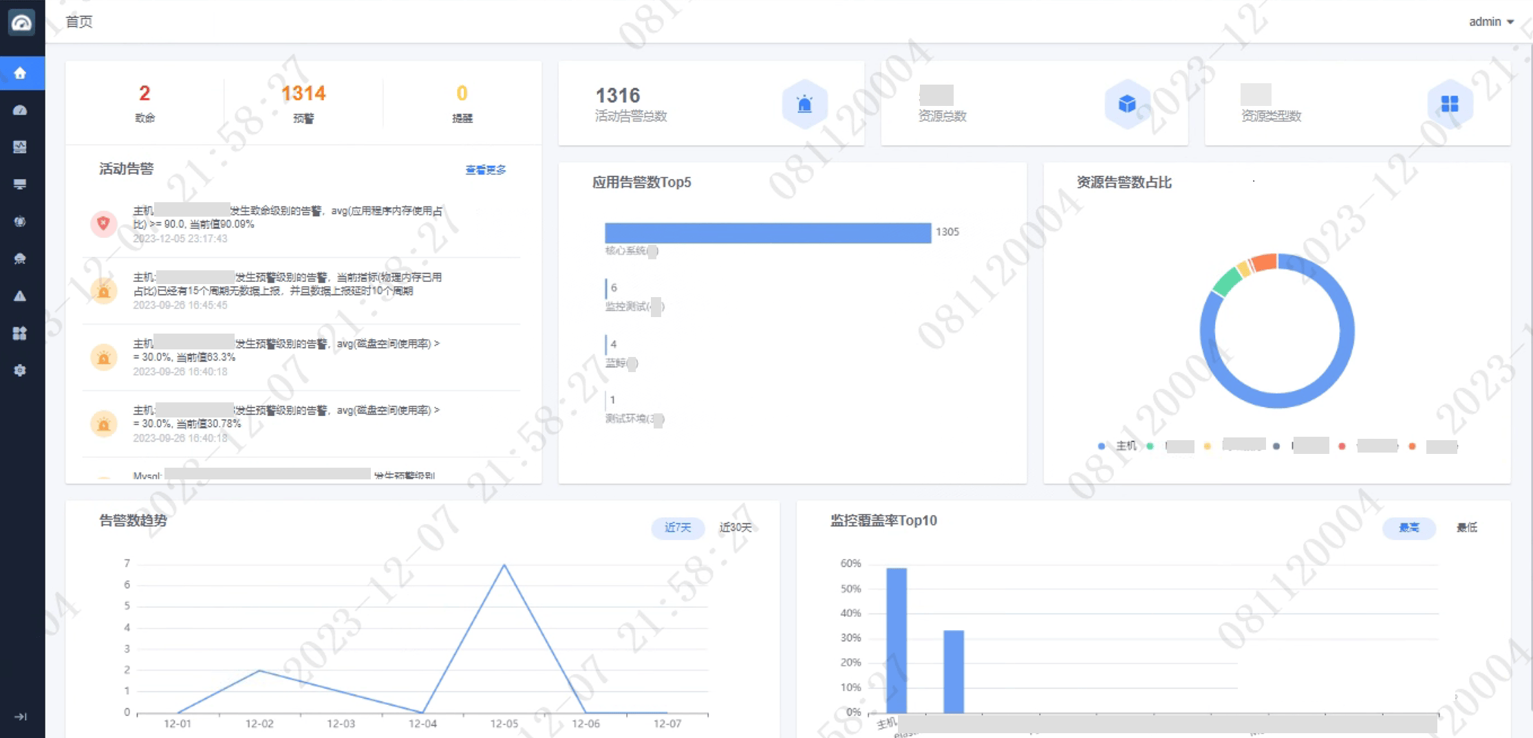
Task: Click the gauge logo at top of sidebar
Action: pos(21,23)
